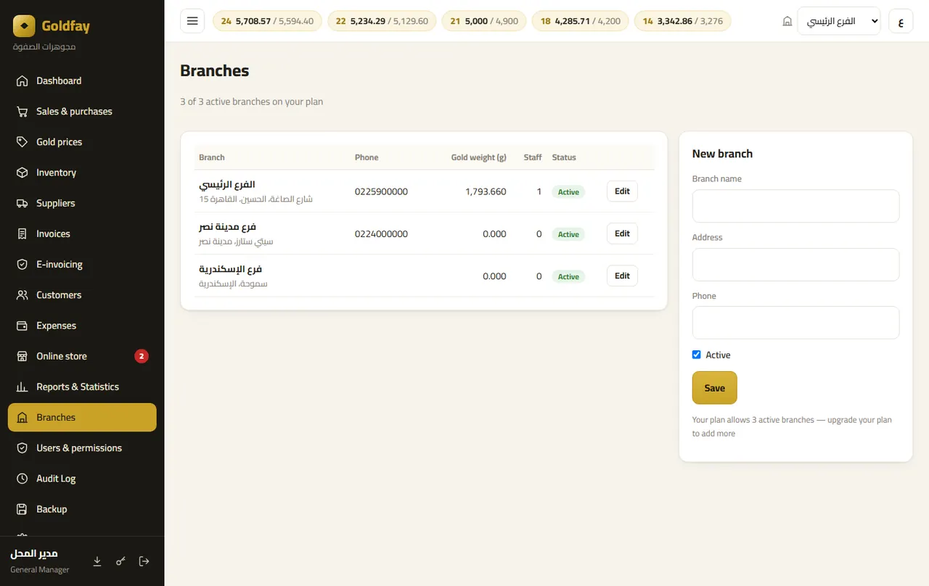Open Expenses via its wallet icon

22,326
